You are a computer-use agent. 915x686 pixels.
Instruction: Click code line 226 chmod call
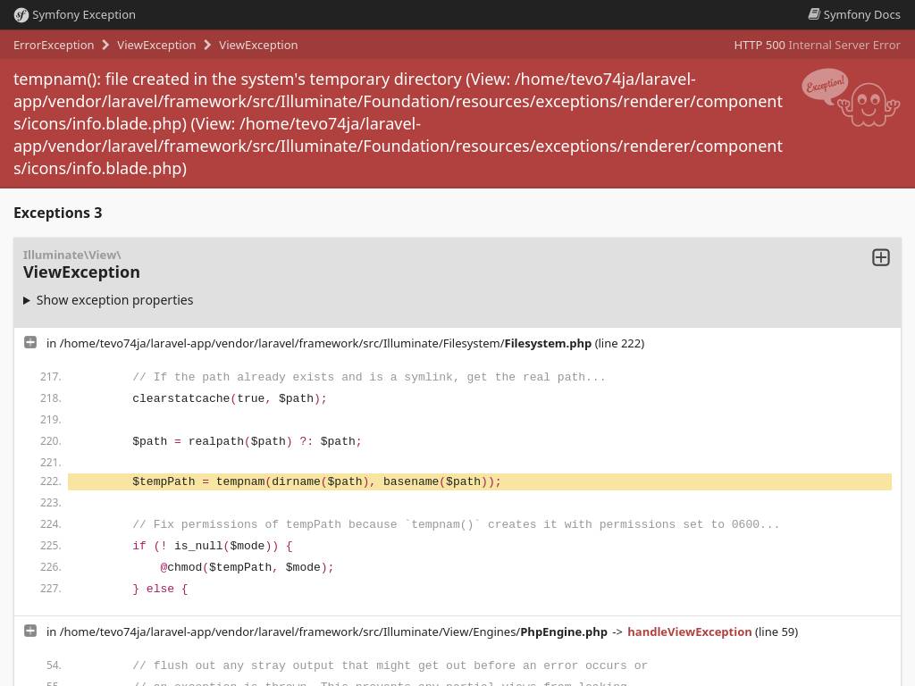click(x=247, y=567)
